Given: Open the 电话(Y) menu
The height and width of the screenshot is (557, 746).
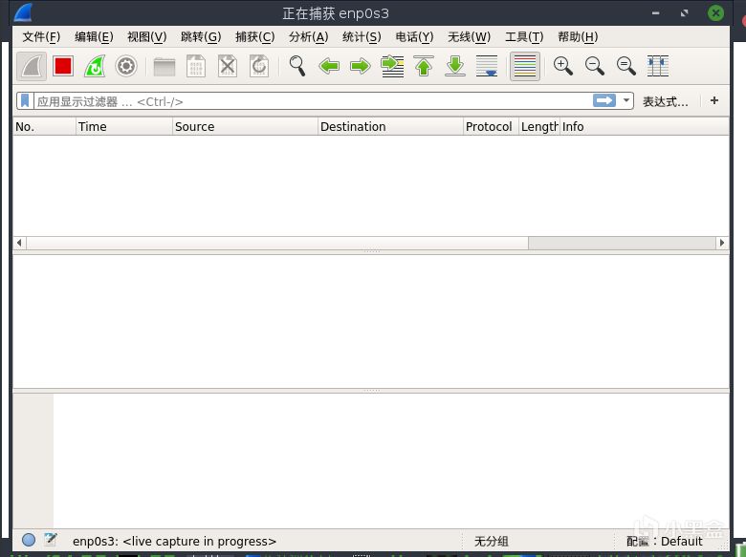Looking at the screenshot, I should 414,36.
